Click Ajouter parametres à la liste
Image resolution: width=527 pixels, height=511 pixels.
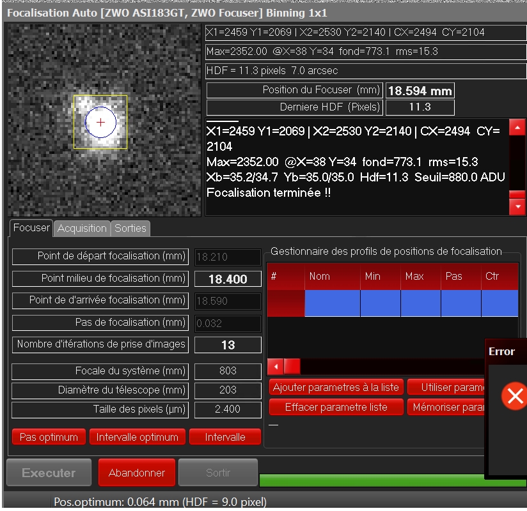[x=336, y=387]
